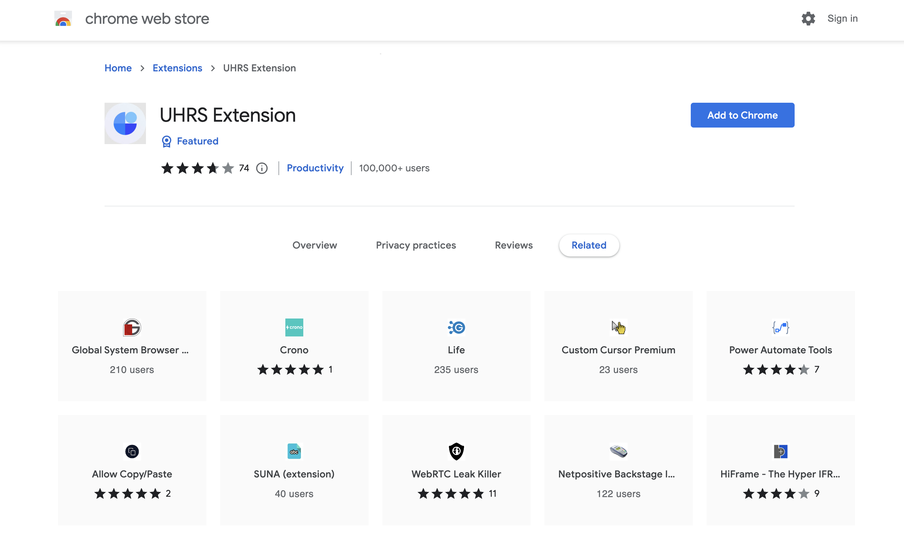Click the Chrome Web Store logo icon
The image size is (904, 535).
(x=63, y=18)
